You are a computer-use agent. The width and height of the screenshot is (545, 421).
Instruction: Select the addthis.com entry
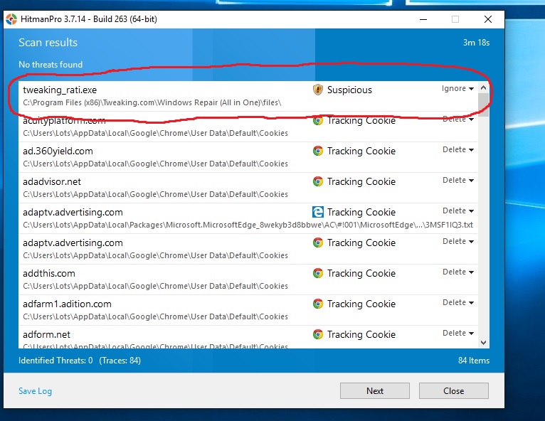248,279
